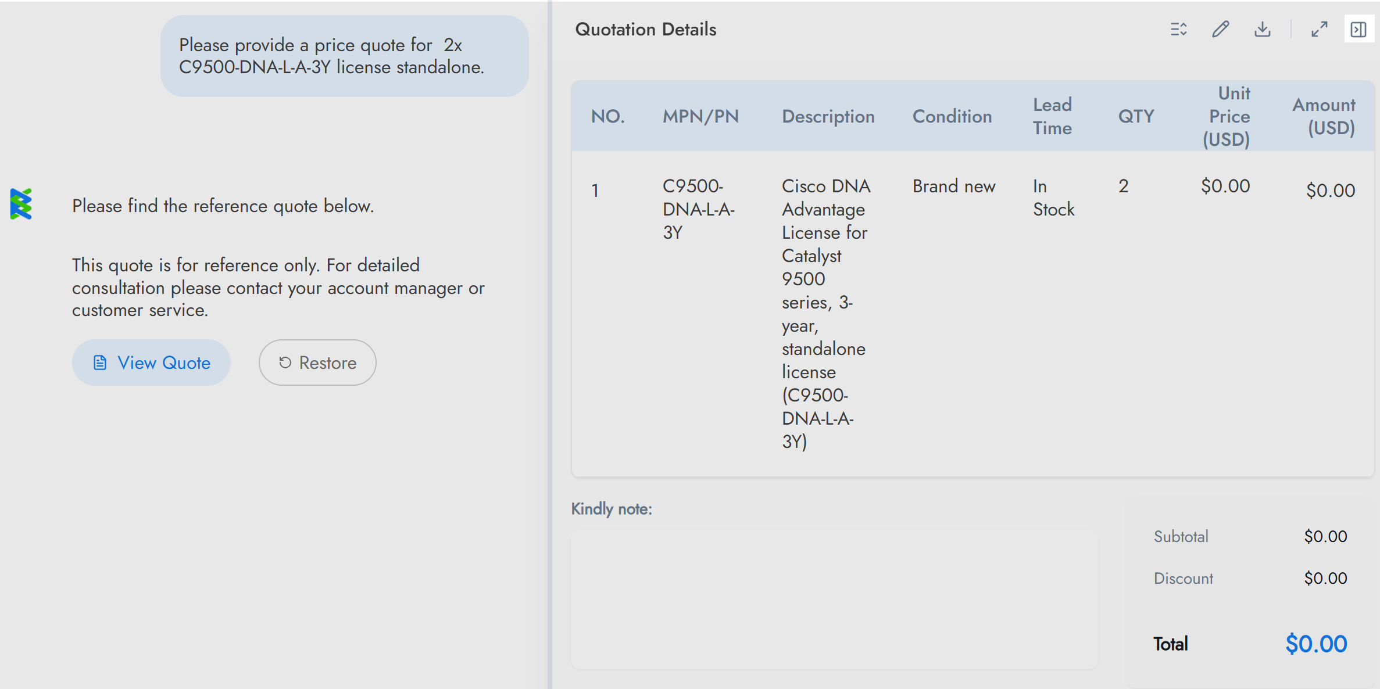The height and width of the screenshot is (689, 1380).
Task: Download the quotation using download icon
Action: (x=1262, y=29)
